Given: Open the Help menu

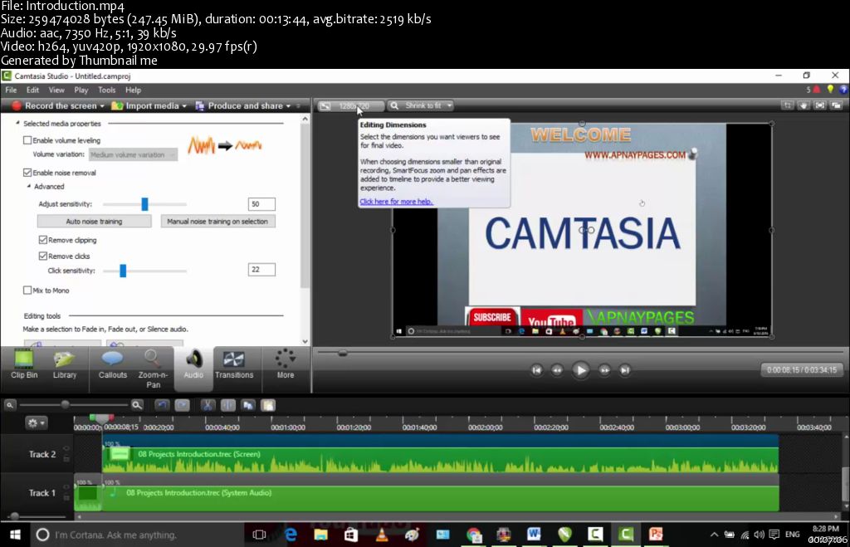Looking at the screenshot, I should 133,90.
